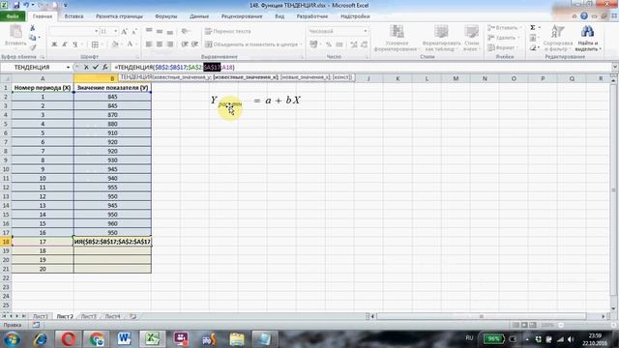Screen dimensions: 619x348
Task: Apply Underline (Ч) formatting button
Action: [x=75, y=44]
